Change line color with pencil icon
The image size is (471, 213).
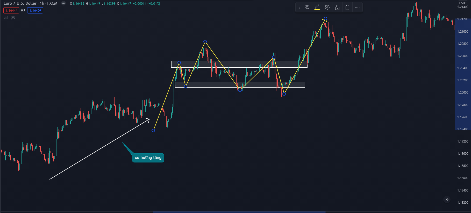coord(317,8)
